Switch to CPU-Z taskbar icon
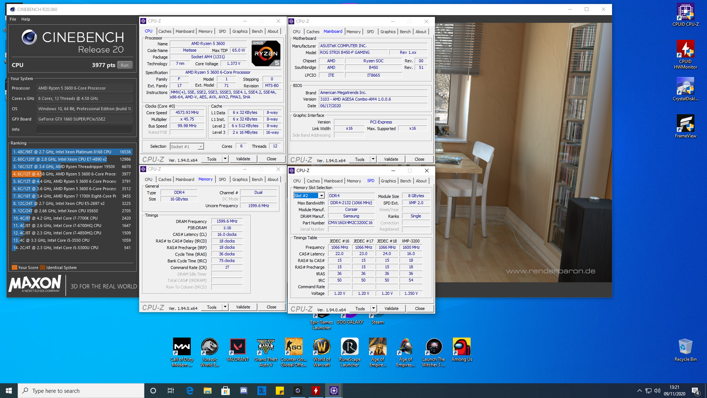 point(334,391)
